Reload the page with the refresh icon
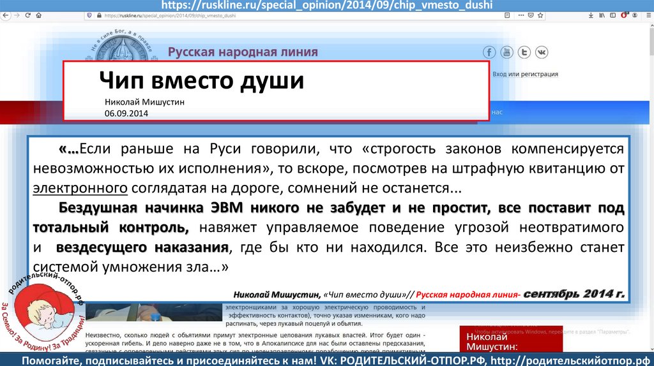 [x=28, y=15]
